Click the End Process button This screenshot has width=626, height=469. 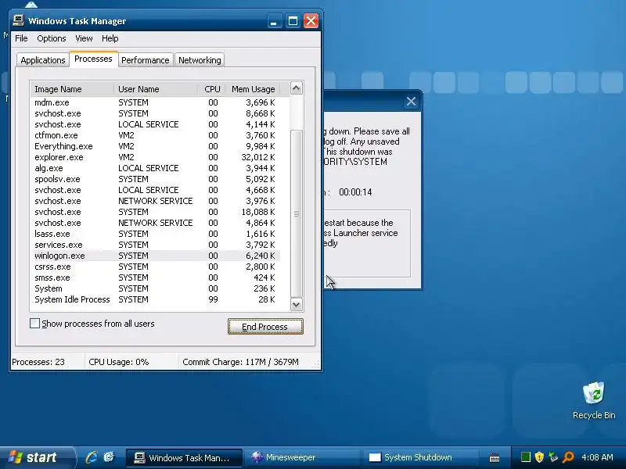coord(265,327)
